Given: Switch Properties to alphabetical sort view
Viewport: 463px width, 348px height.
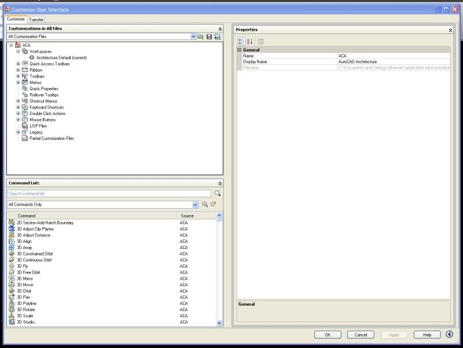Looking at the screenshot, I should pos(250,41).
